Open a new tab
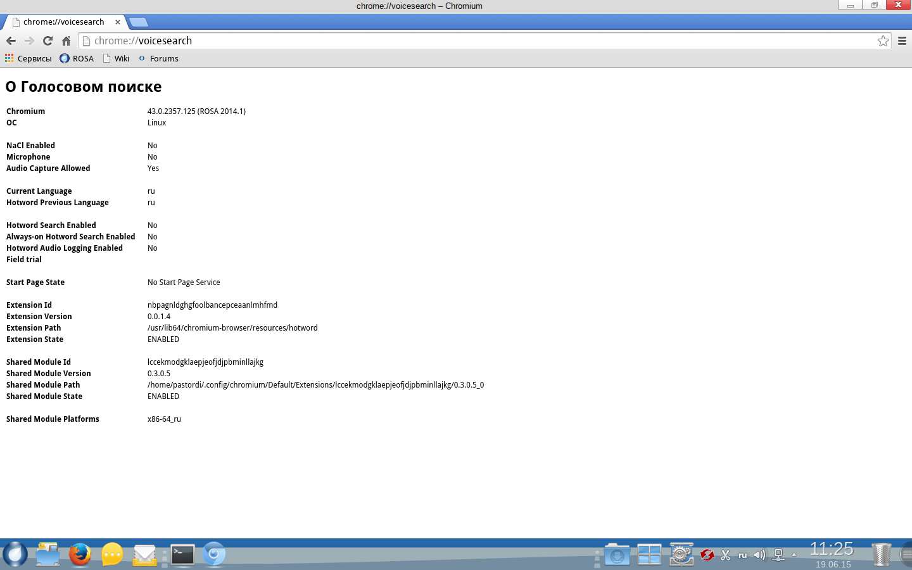The height and width of the screenshot is (570, 912). pos(138,22)
